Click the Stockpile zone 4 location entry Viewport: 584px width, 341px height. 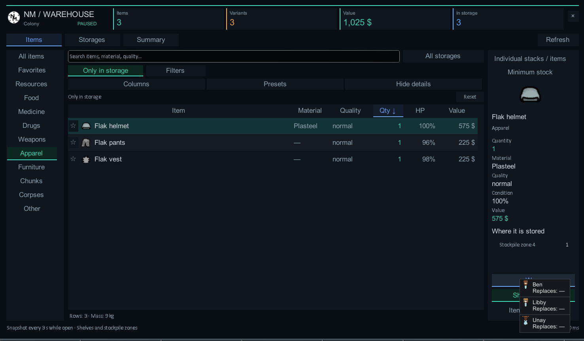coord(533,245)
